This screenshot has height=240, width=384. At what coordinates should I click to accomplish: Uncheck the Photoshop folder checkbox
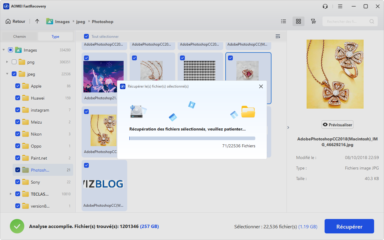tap(18, 170)
